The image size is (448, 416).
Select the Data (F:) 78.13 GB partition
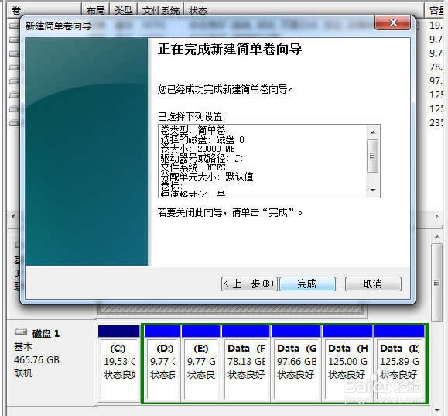246,363
